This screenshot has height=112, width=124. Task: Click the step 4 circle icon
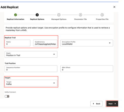[x=80, y=15]
